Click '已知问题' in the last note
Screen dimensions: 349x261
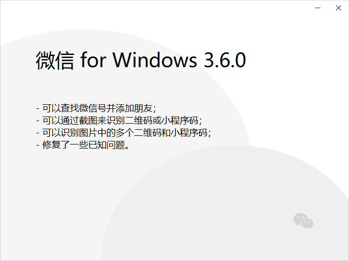[106, 145]
